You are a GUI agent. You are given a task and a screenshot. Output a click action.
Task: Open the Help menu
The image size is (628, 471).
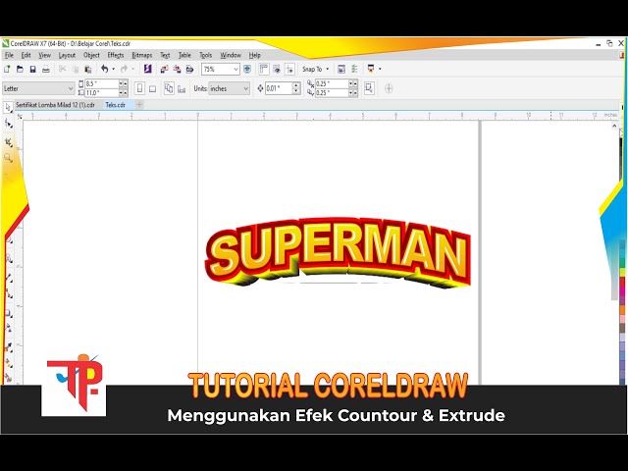(x=254, y=55)
